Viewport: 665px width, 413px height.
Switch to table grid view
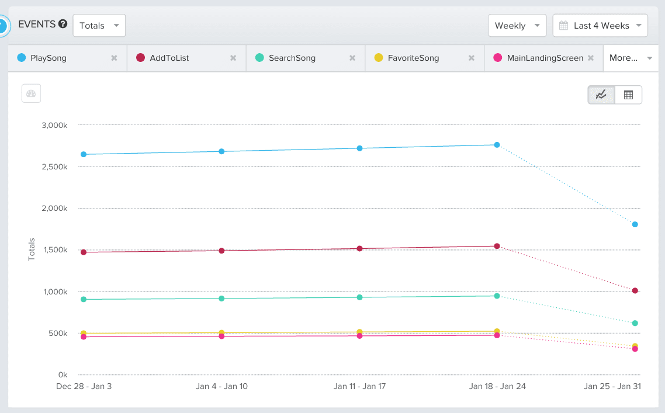(x=628, y=95)
